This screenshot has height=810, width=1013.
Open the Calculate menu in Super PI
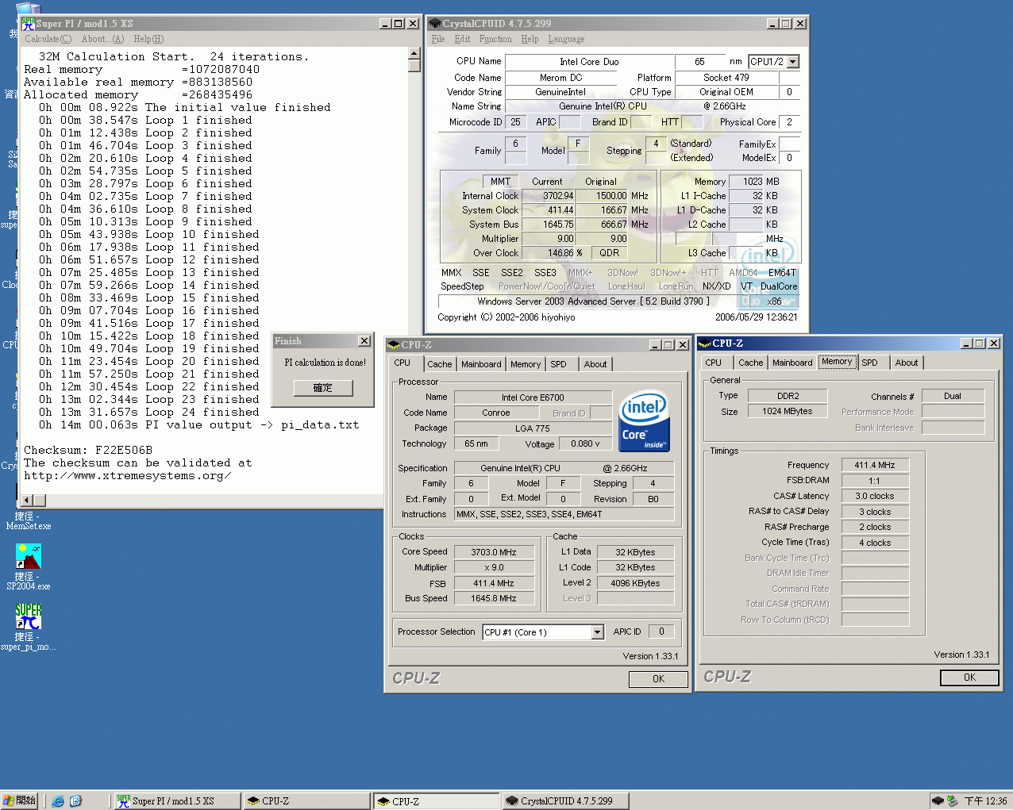[x=48, y=39]
